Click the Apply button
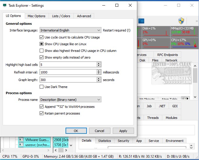Screen dimensions: 199x160 pos(123,131)
